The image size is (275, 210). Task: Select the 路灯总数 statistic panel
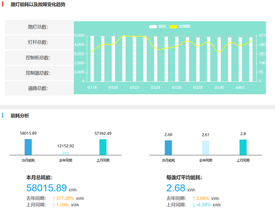(38, 27)
